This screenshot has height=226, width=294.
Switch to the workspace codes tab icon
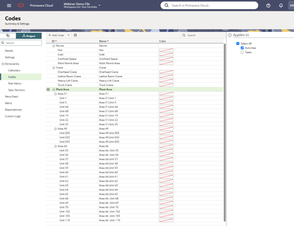point(8,36)
